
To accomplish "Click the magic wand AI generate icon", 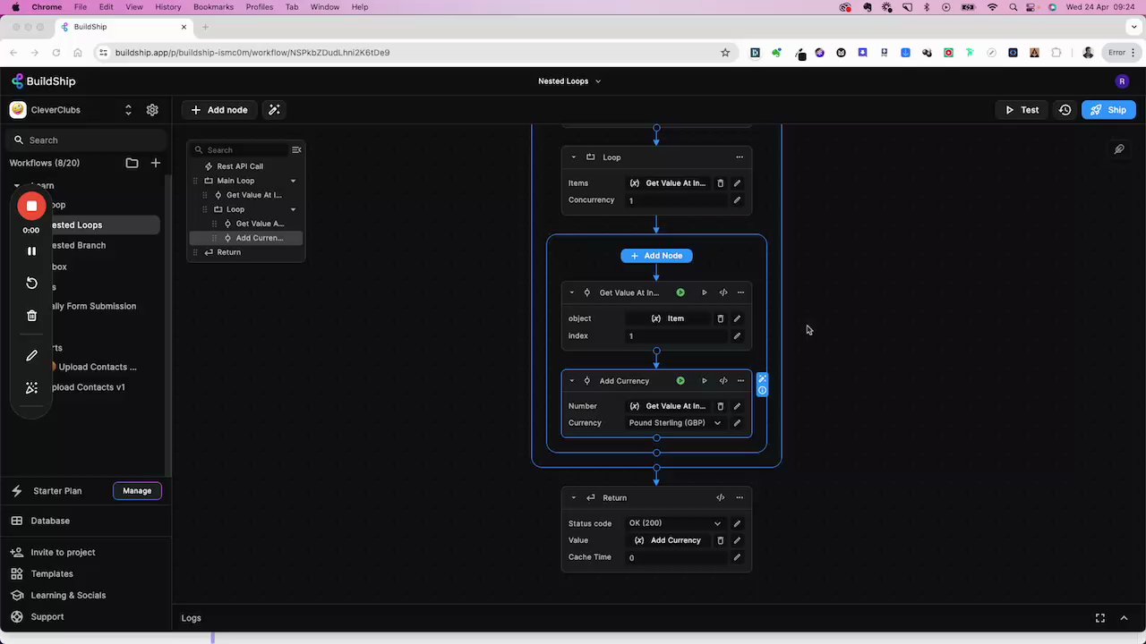I will pos(274,109).
